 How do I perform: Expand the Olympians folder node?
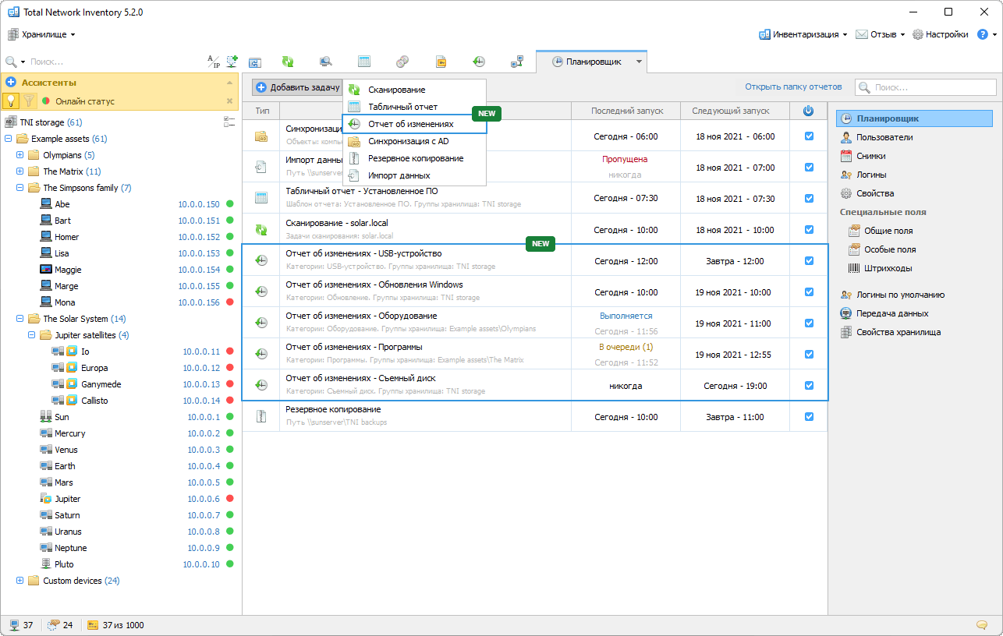[x=20, y=155]
